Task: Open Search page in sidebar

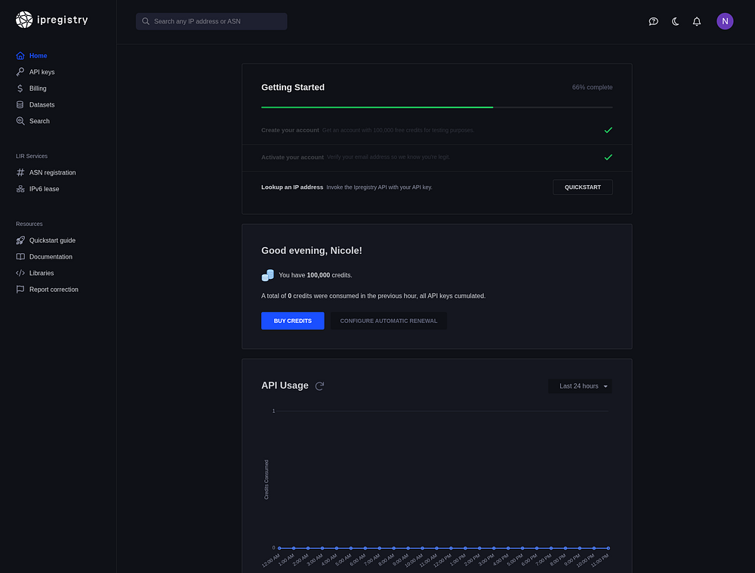Action: (39, 121)
